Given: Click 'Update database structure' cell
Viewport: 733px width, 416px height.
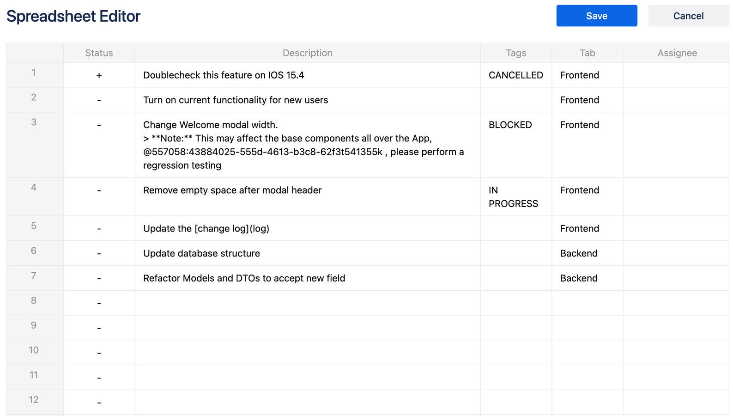Looking at the screenshot, I should point(308,253).
